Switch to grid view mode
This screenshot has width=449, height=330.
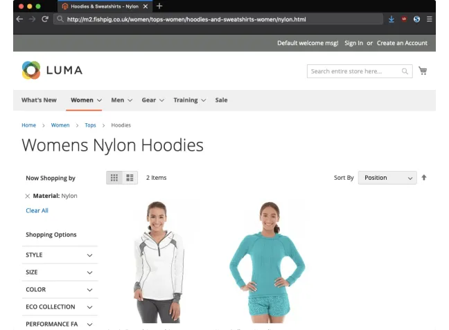pos(114,178)
